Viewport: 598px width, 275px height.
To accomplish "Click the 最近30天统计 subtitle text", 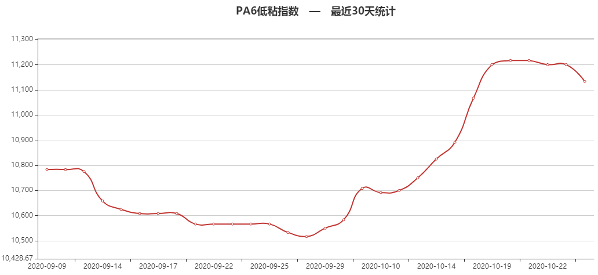I will pyautogui.click(x=363, y=12).
